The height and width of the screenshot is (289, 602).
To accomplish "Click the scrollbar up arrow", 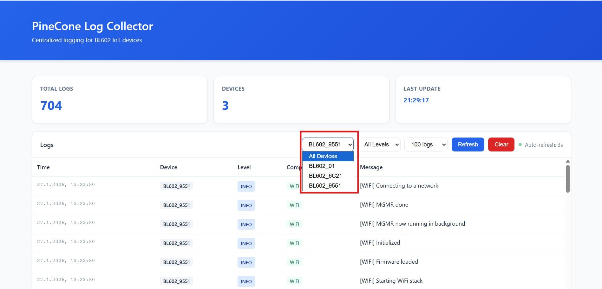I will [x=568, y=162].
